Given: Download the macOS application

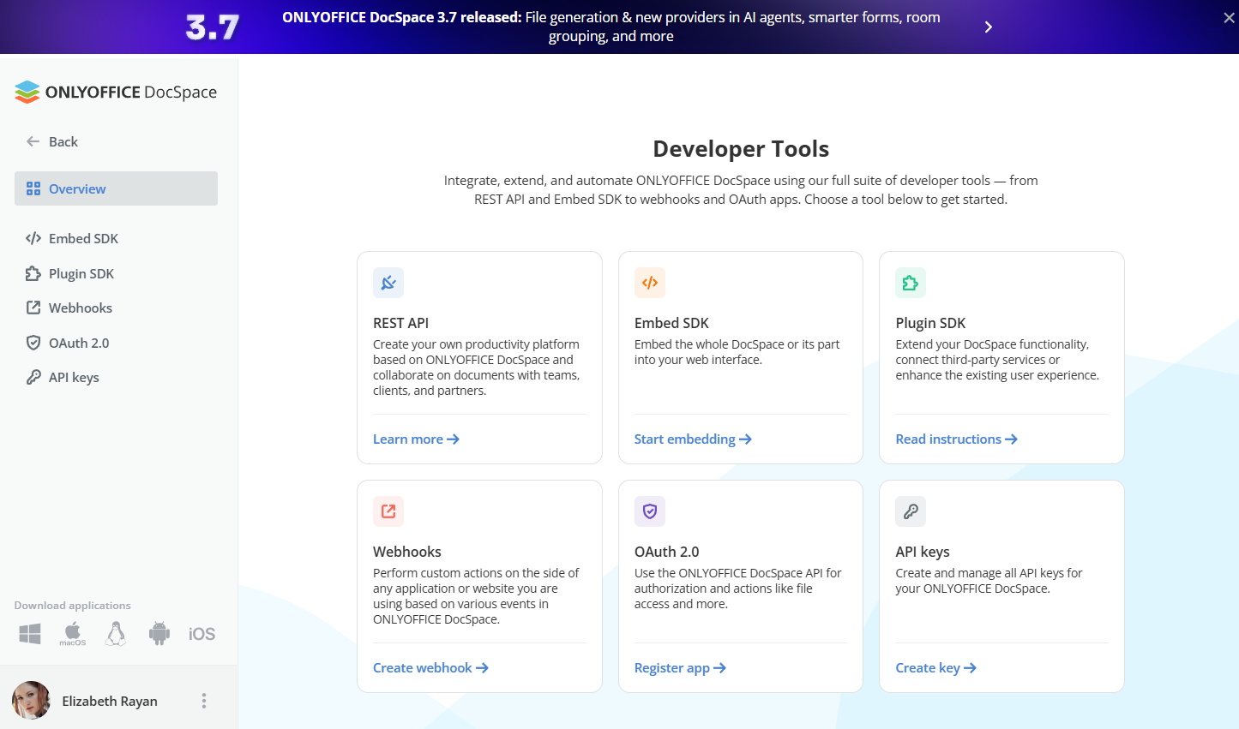Looking at the screenshot, I should [x=73, y=634].
